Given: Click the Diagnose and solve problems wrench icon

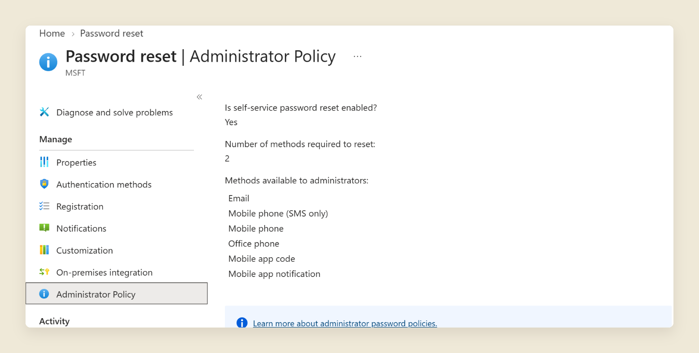Looking at the screenshot, I should [x=44, y=112].
